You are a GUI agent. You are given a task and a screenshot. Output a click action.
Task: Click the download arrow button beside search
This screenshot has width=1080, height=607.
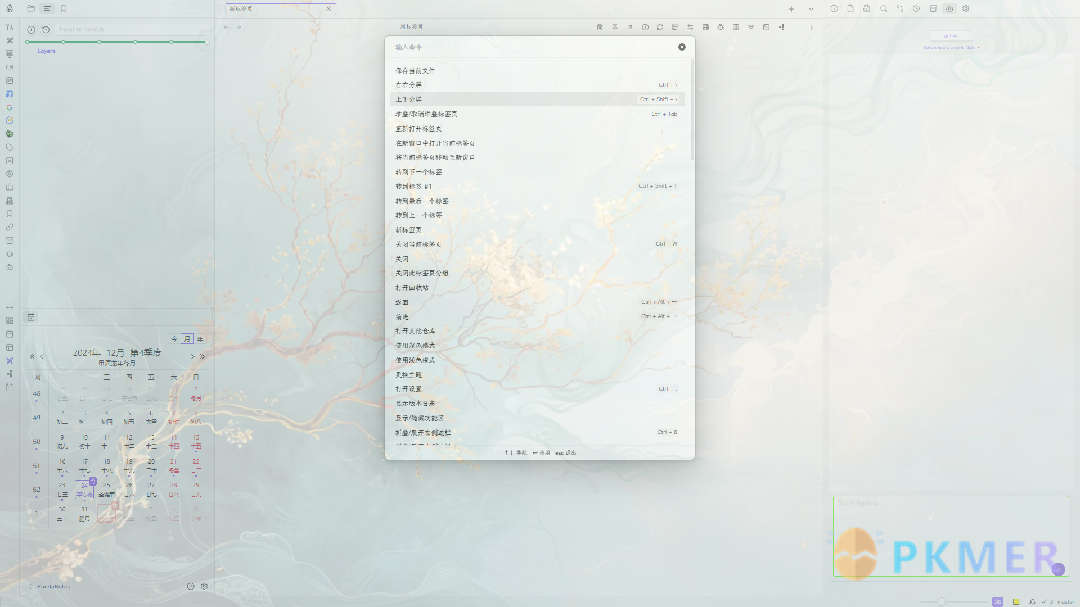[x=31, y=30]
